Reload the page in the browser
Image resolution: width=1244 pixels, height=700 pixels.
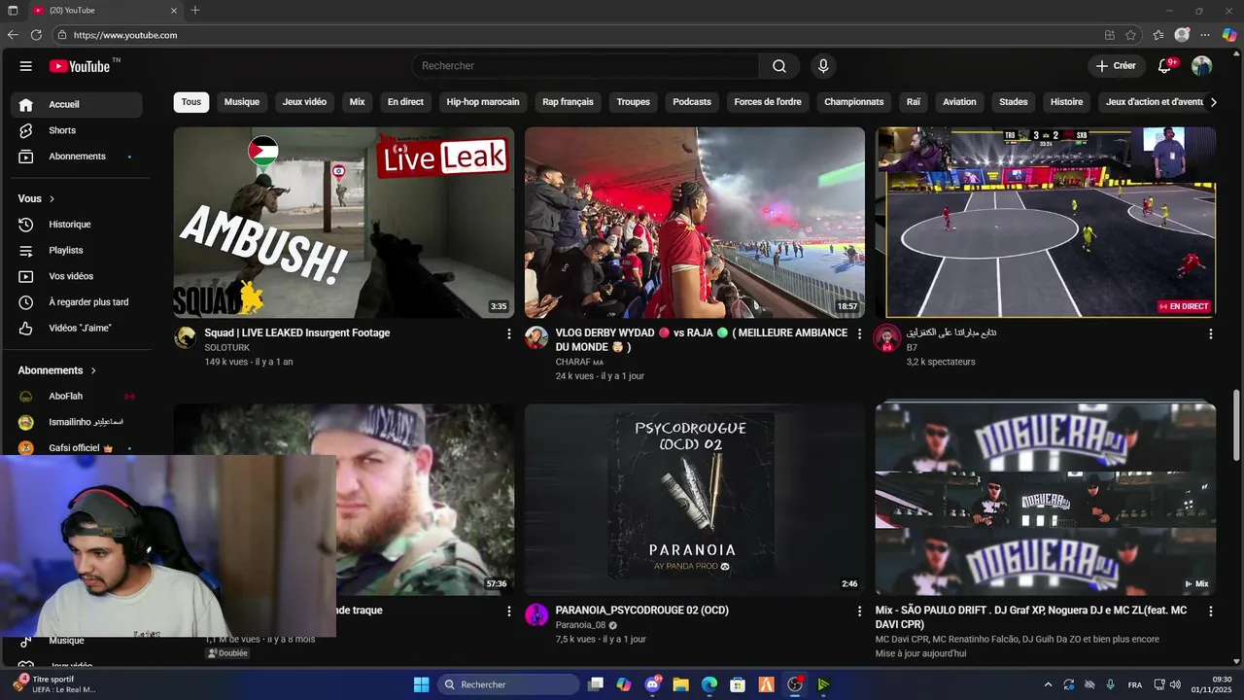click(x=36, y=35)
